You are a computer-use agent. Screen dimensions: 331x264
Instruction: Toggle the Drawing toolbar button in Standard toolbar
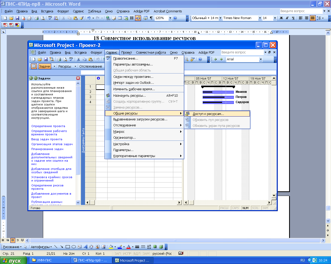(x=138, y=18)
